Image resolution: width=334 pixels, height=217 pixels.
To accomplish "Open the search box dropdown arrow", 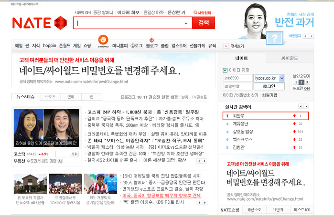I will coord(186,23).
